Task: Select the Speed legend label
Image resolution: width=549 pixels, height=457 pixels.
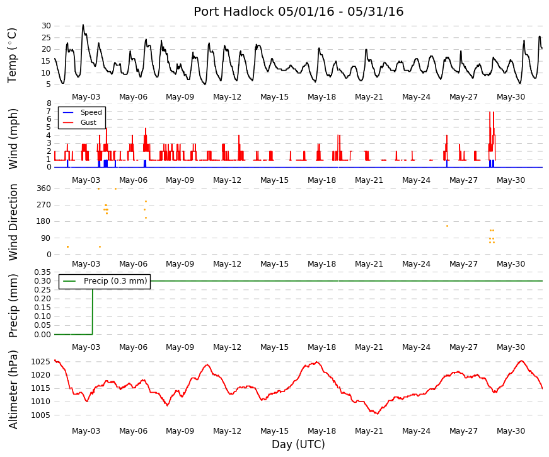Action: 91,112
